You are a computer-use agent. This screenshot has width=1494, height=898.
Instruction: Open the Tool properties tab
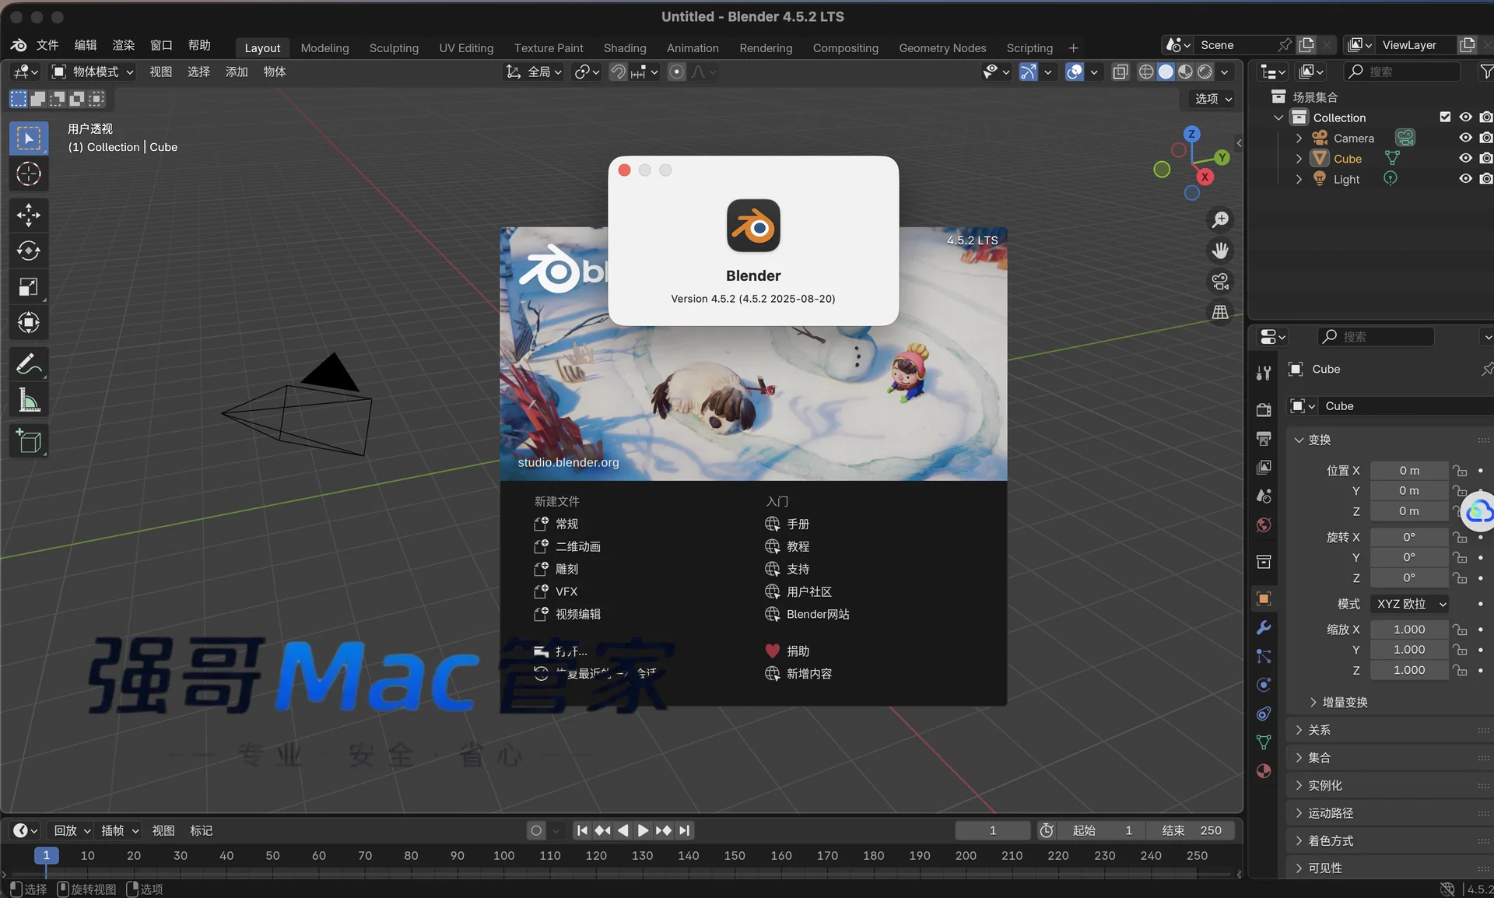tap(1264, 374)
